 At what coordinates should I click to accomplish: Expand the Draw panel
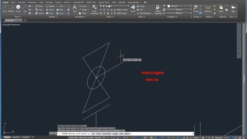tap(18, 17)
